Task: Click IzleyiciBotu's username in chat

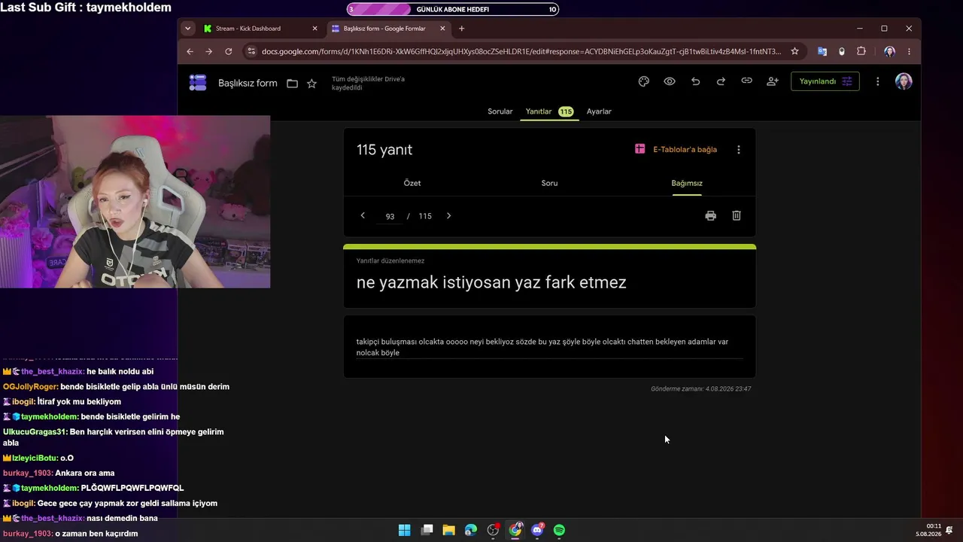Action: click(35, 458)
